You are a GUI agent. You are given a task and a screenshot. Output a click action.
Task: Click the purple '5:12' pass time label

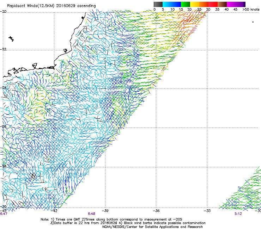coord(238,214)
